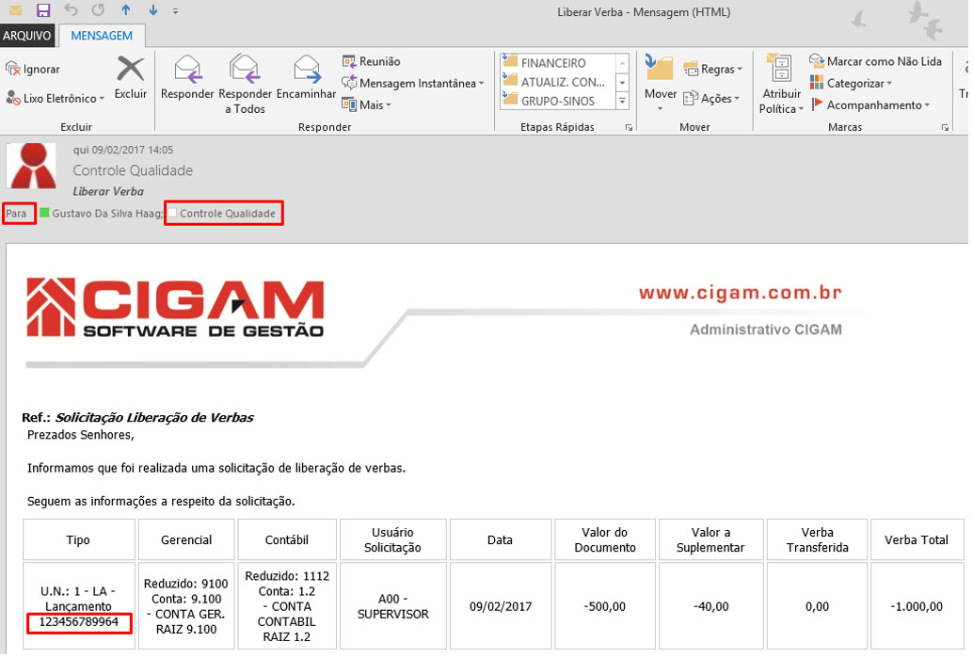Viewport: 973px width, 658px height.
Task: Open Acompanhamento flag dropdown
Action: [870, 104]
